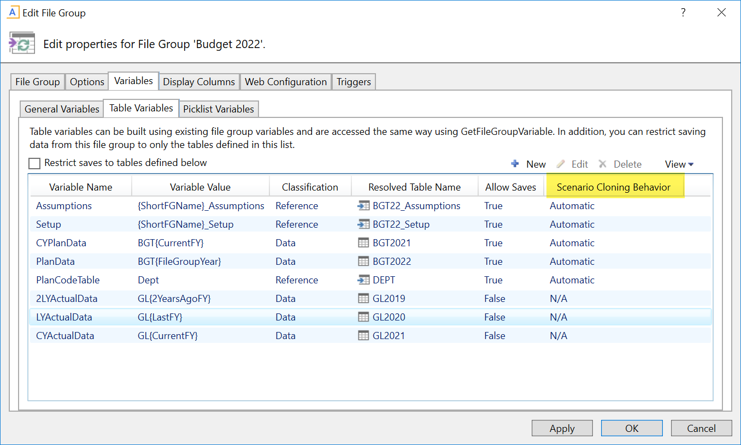
Task: Open the View dropdown menu
Action: 679,164
